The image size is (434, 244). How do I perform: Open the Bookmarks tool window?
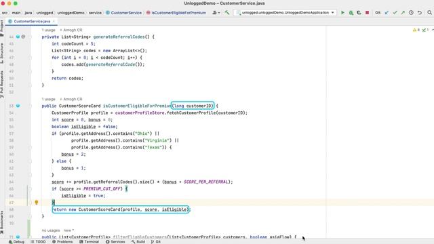(2, 222)
